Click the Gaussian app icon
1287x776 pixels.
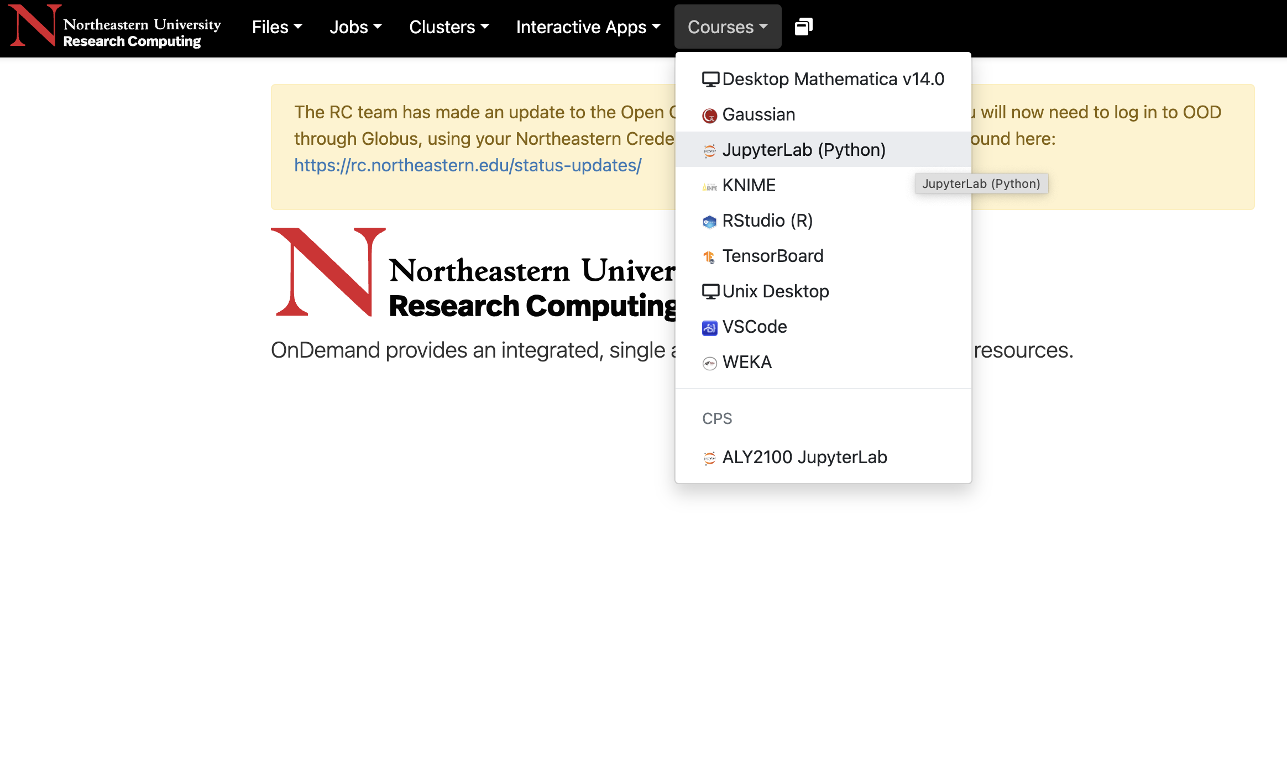tap(710, 115)
